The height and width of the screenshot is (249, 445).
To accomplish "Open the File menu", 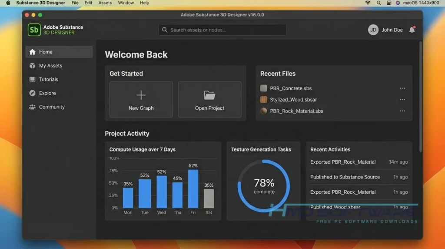I will [x=75, y=3].
